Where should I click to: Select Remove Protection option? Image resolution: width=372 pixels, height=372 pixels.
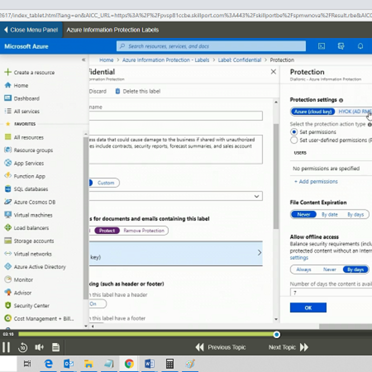(x=144, y=231)
